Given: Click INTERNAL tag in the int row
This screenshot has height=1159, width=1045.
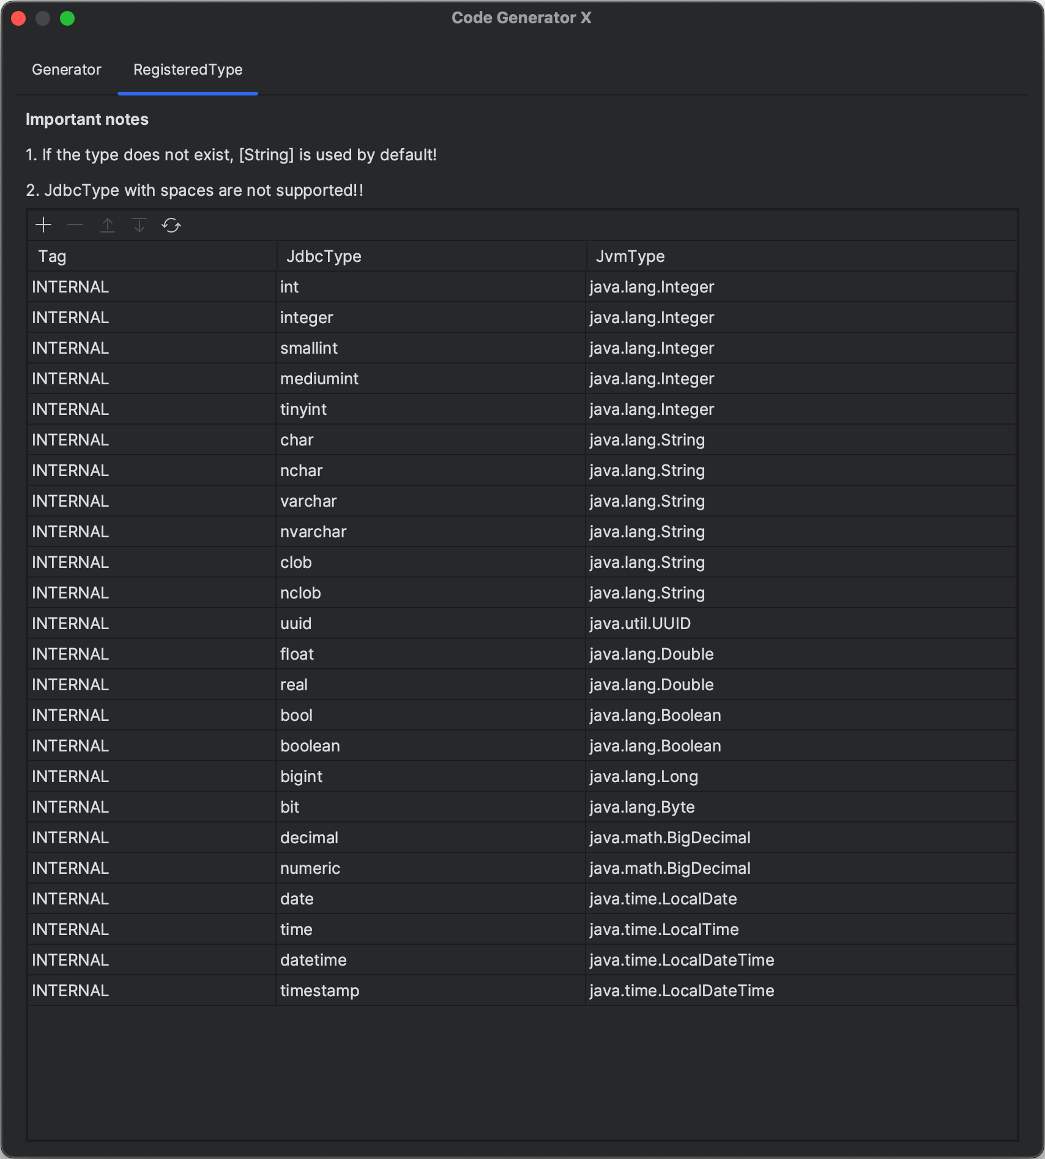Looking at the screenshot, I should point(152,287).
